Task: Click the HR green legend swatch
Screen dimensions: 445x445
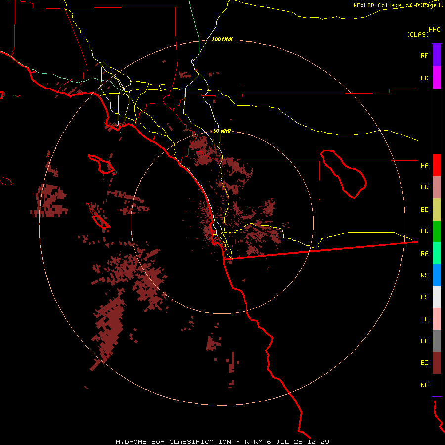Action: [437, 231]
